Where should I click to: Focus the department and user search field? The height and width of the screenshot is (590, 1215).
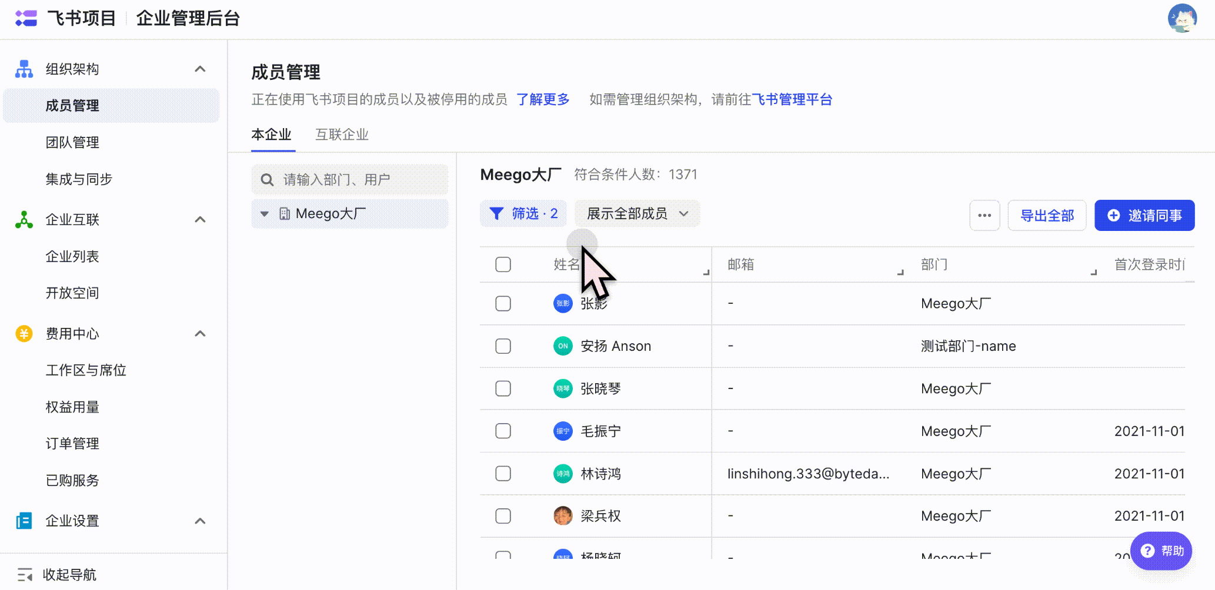point(350,179)
